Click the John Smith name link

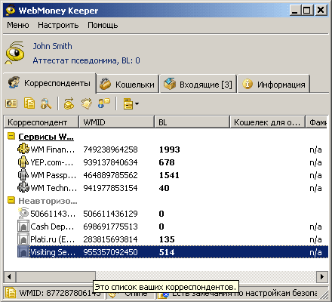coord(52,46)
